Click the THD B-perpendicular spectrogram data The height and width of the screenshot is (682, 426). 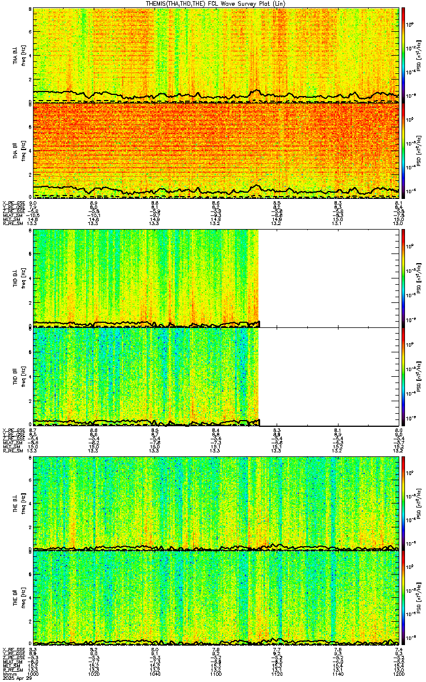(x=146, y=278)
